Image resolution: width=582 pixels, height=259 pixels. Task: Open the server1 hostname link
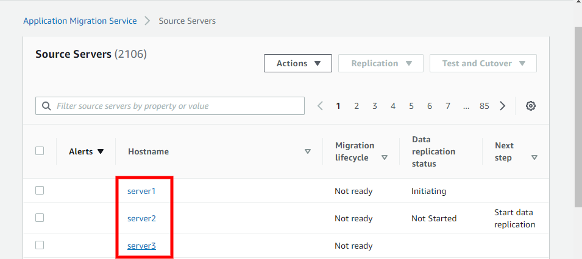141,191
